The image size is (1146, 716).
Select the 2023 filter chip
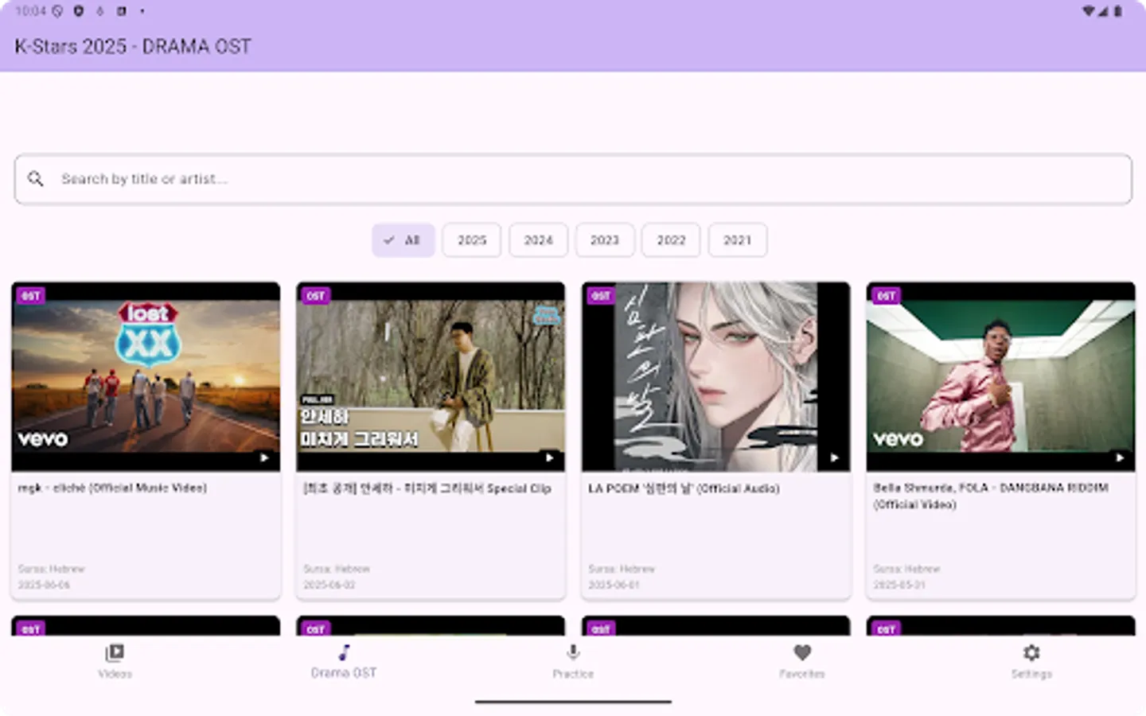[x=605, y=239]
